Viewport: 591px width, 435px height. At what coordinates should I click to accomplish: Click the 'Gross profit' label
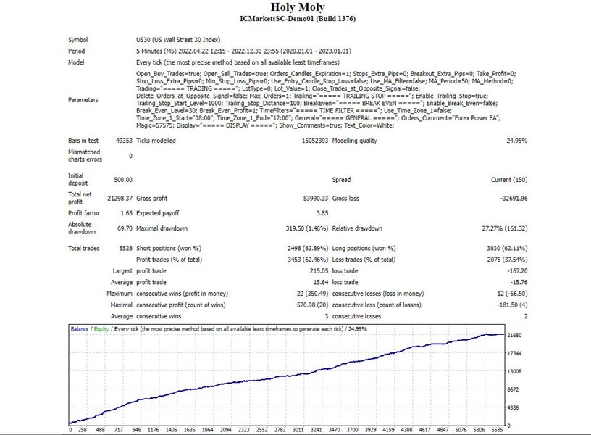tap(151, 198)
